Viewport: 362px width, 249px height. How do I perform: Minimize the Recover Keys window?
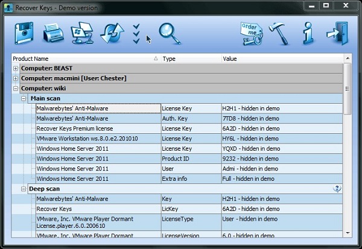click(311, 6)
